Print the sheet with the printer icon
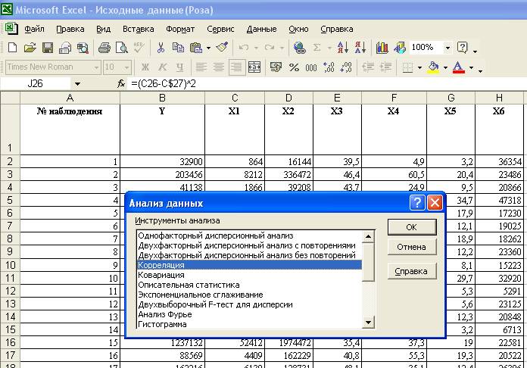The height and width of the screenshot is (368, 527). tap(104, 48)
